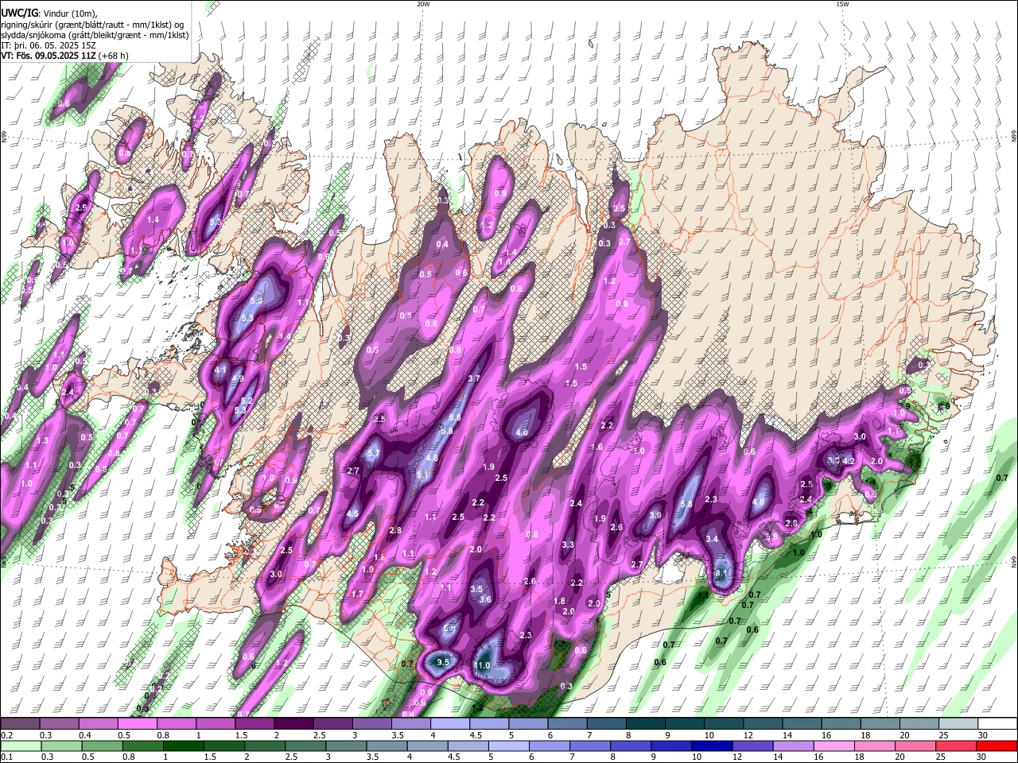Click the '5.1' precipitation value on the map

pos(423,475)
